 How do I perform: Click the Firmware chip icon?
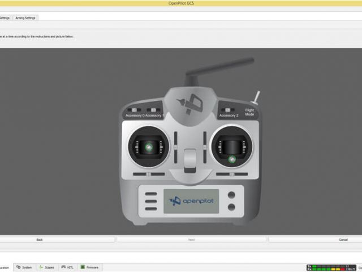[x=83, y=267]
